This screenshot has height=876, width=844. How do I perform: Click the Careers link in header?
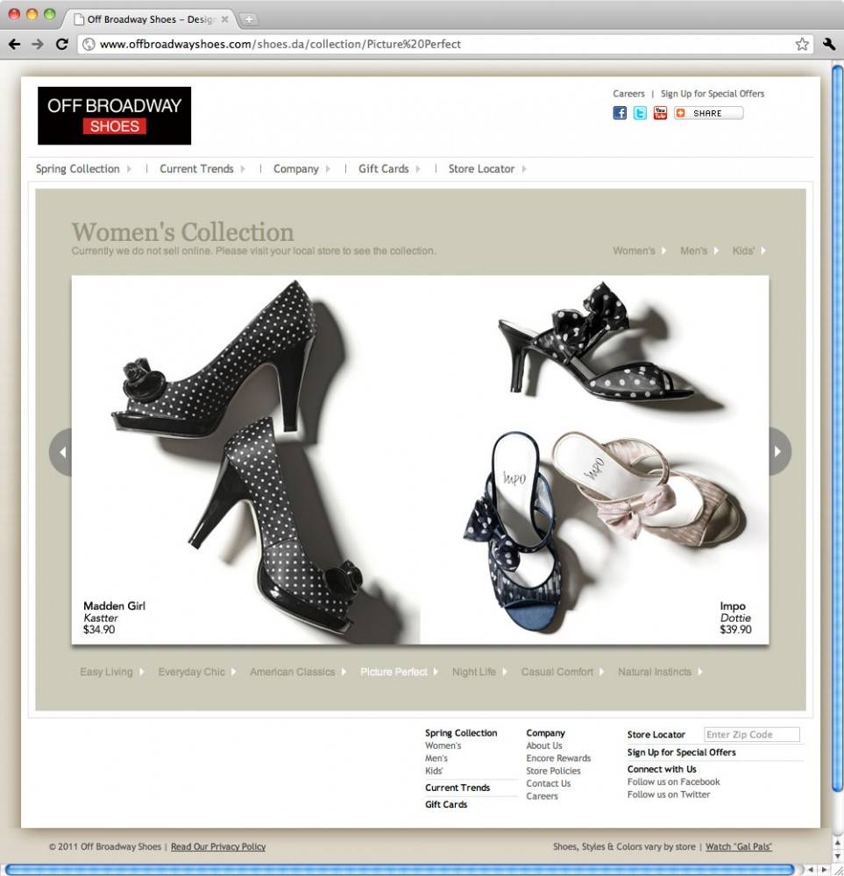click(x=628, y=94)
